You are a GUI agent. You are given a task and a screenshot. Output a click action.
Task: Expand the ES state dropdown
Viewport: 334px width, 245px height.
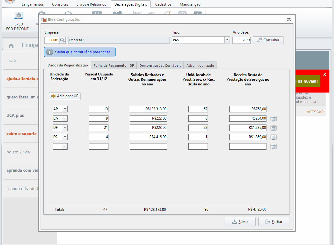point(65,137)
